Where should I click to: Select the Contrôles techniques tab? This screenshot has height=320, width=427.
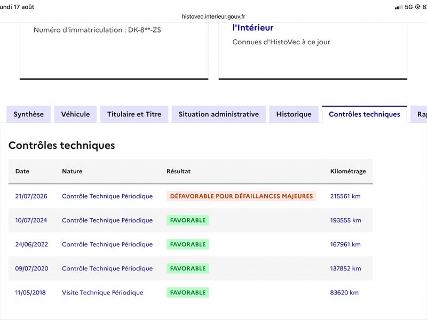tap(365, 114)
